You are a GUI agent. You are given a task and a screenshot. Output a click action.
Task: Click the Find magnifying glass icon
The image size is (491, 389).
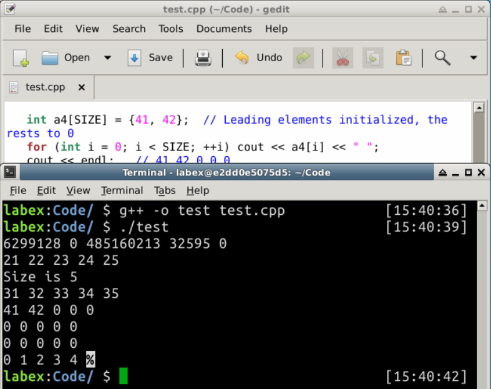442,58
